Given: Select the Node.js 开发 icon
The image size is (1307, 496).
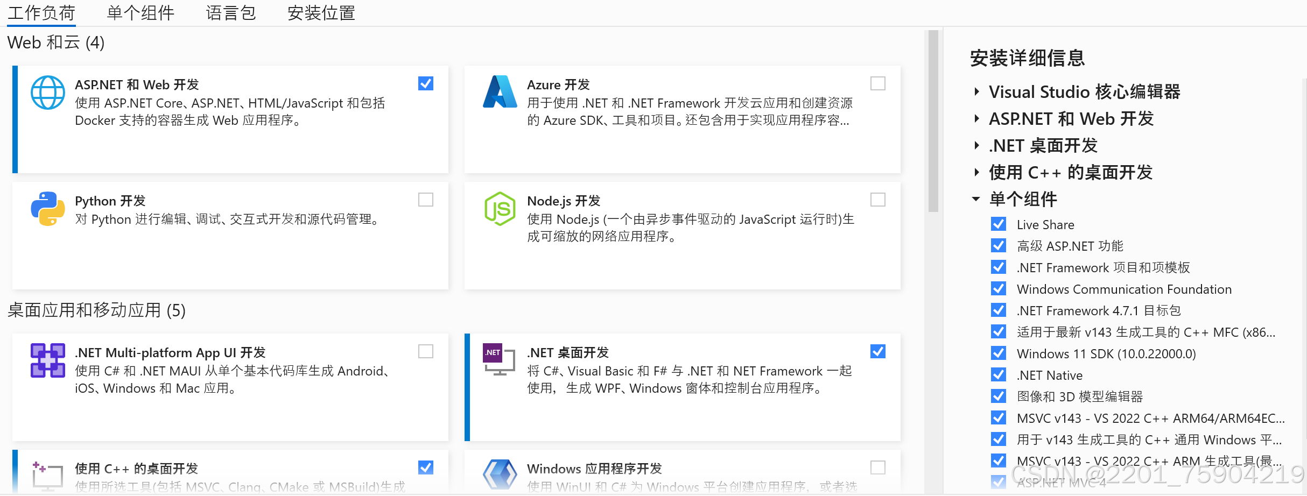Looking at the screenshot, I should (499, 209).
